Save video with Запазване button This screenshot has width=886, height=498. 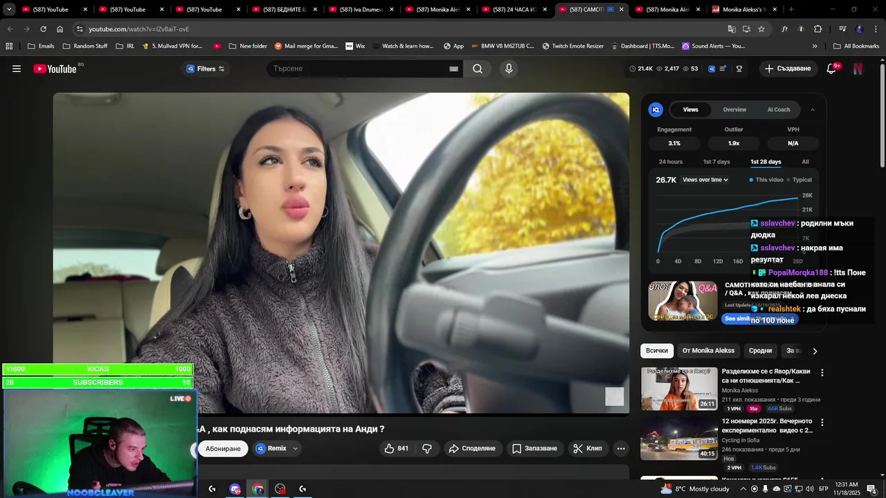(534, 448)
